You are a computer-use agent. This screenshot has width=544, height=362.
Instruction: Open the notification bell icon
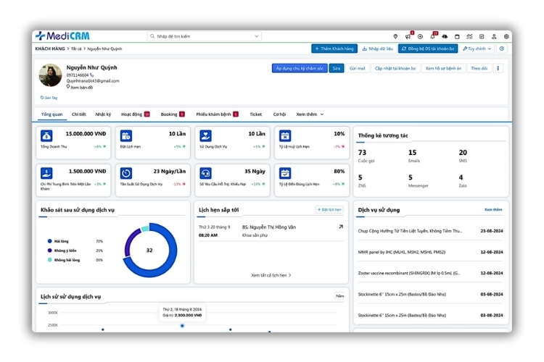(x=432, y=36)
